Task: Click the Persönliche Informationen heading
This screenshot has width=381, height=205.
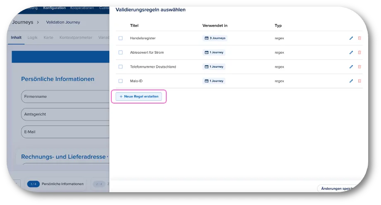Action: 58,79
